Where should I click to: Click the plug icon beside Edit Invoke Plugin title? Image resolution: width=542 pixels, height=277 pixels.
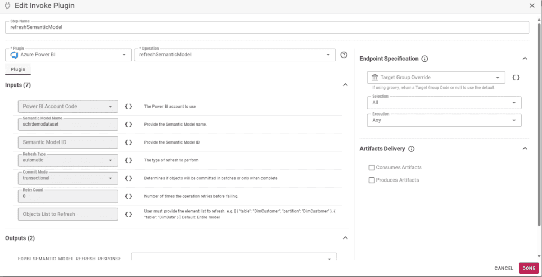7,6
